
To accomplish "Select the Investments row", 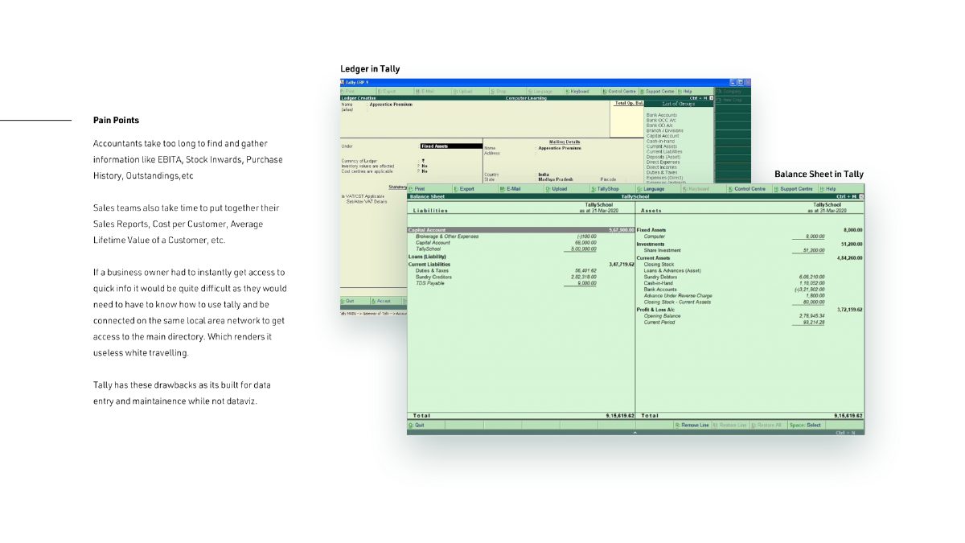I will [x=749, y=244].
